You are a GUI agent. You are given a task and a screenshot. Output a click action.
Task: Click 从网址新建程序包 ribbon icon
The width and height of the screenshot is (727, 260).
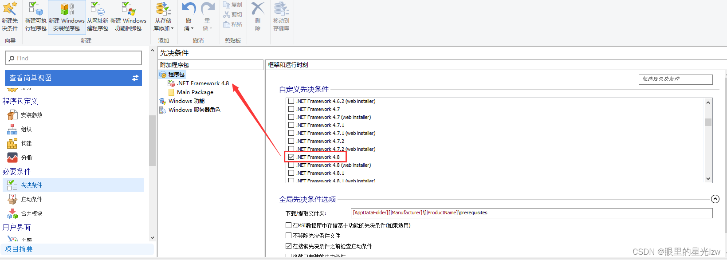coord(98,16)
